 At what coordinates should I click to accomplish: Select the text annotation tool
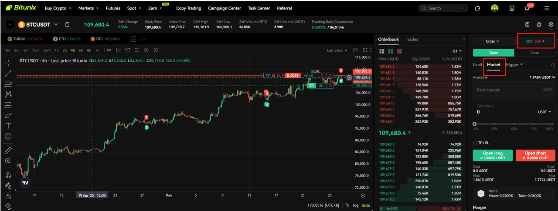[8, 126]
